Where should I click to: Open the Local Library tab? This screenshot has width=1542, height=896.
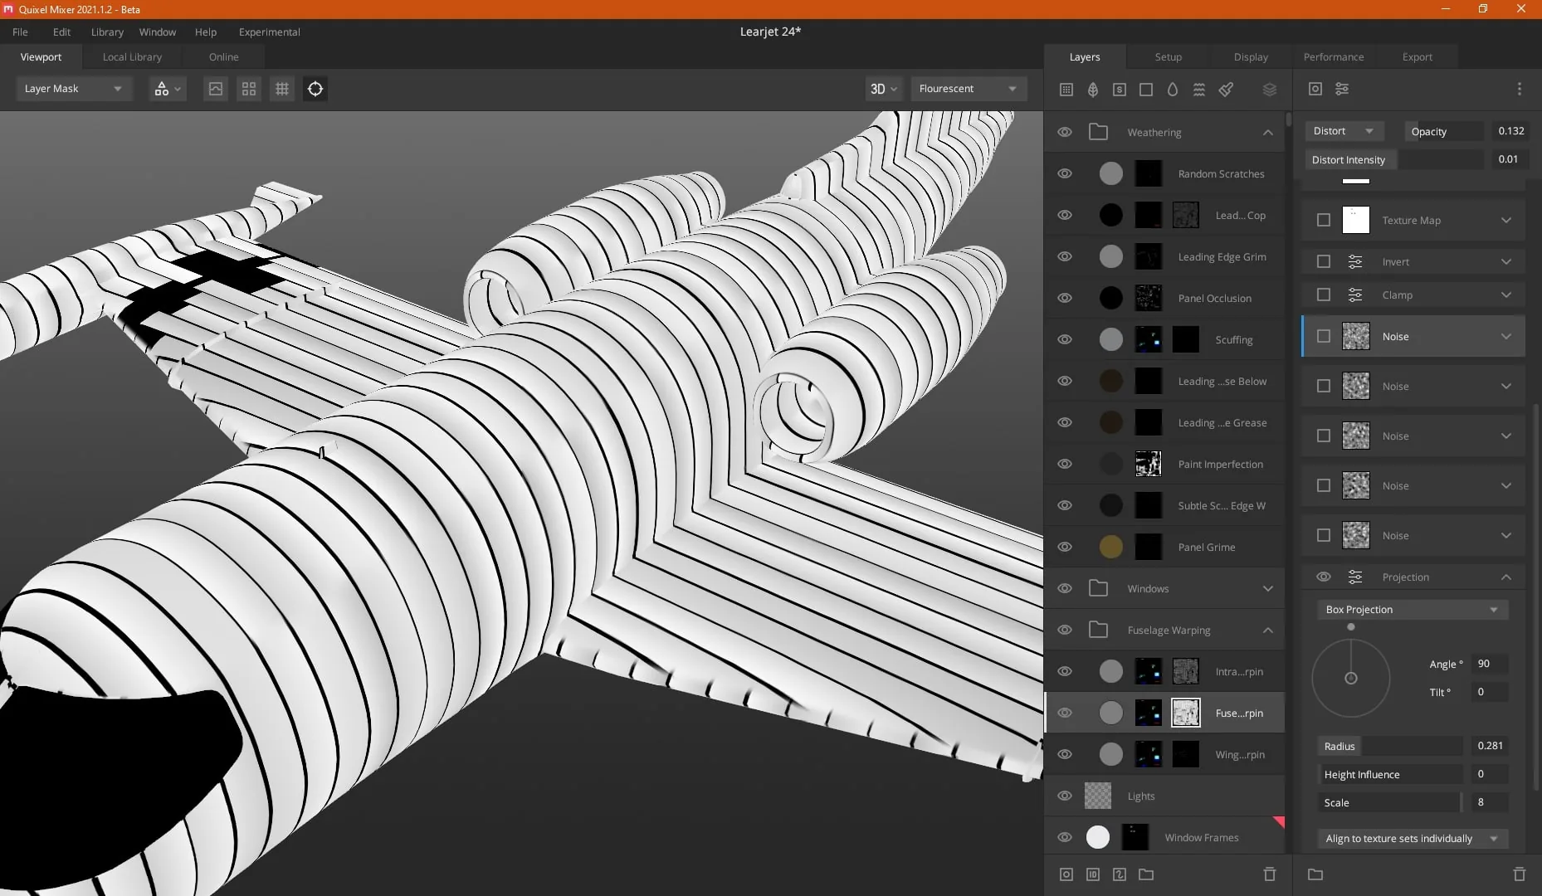point(132,56)
